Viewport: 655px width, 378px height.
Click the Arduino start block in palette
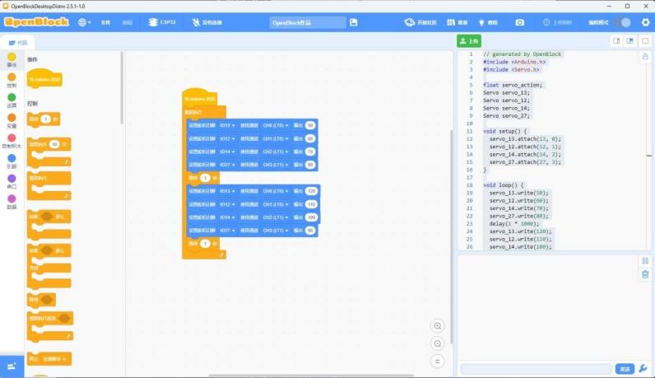[x=44, y=78]
